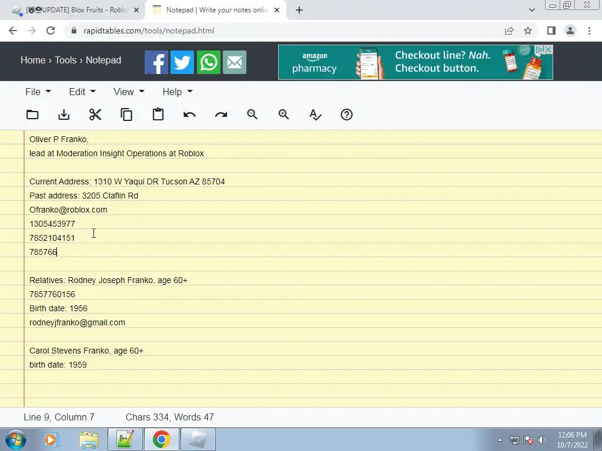View site lock security info
Image resolution: width=602 pixels, height=451 pixels.
click(x=74, y=31)
